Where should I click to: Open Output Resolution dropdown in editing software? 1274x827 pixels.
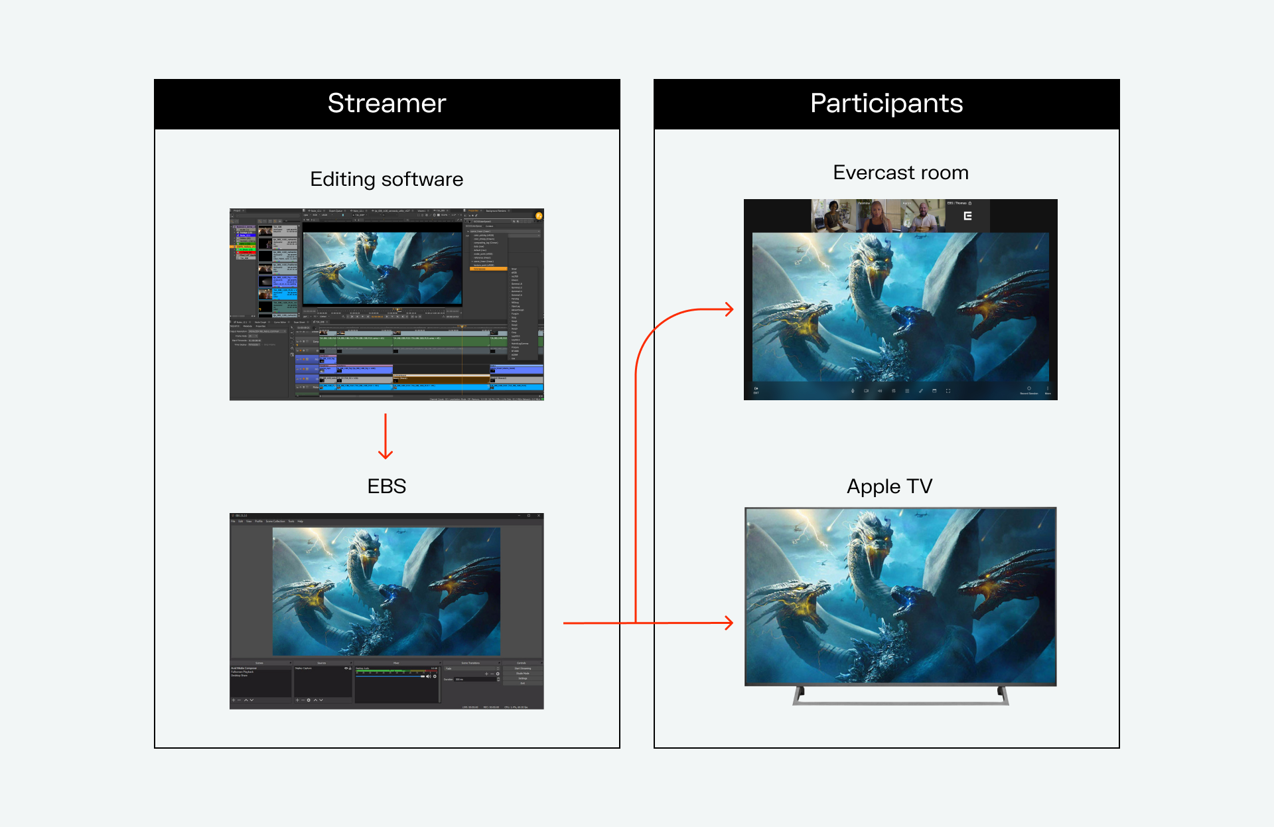(267, 331)
